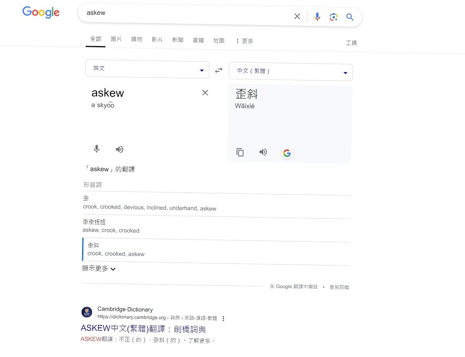Click the voice search microphone icon
Screen dimensions: 465x357
tap(317, 16)
